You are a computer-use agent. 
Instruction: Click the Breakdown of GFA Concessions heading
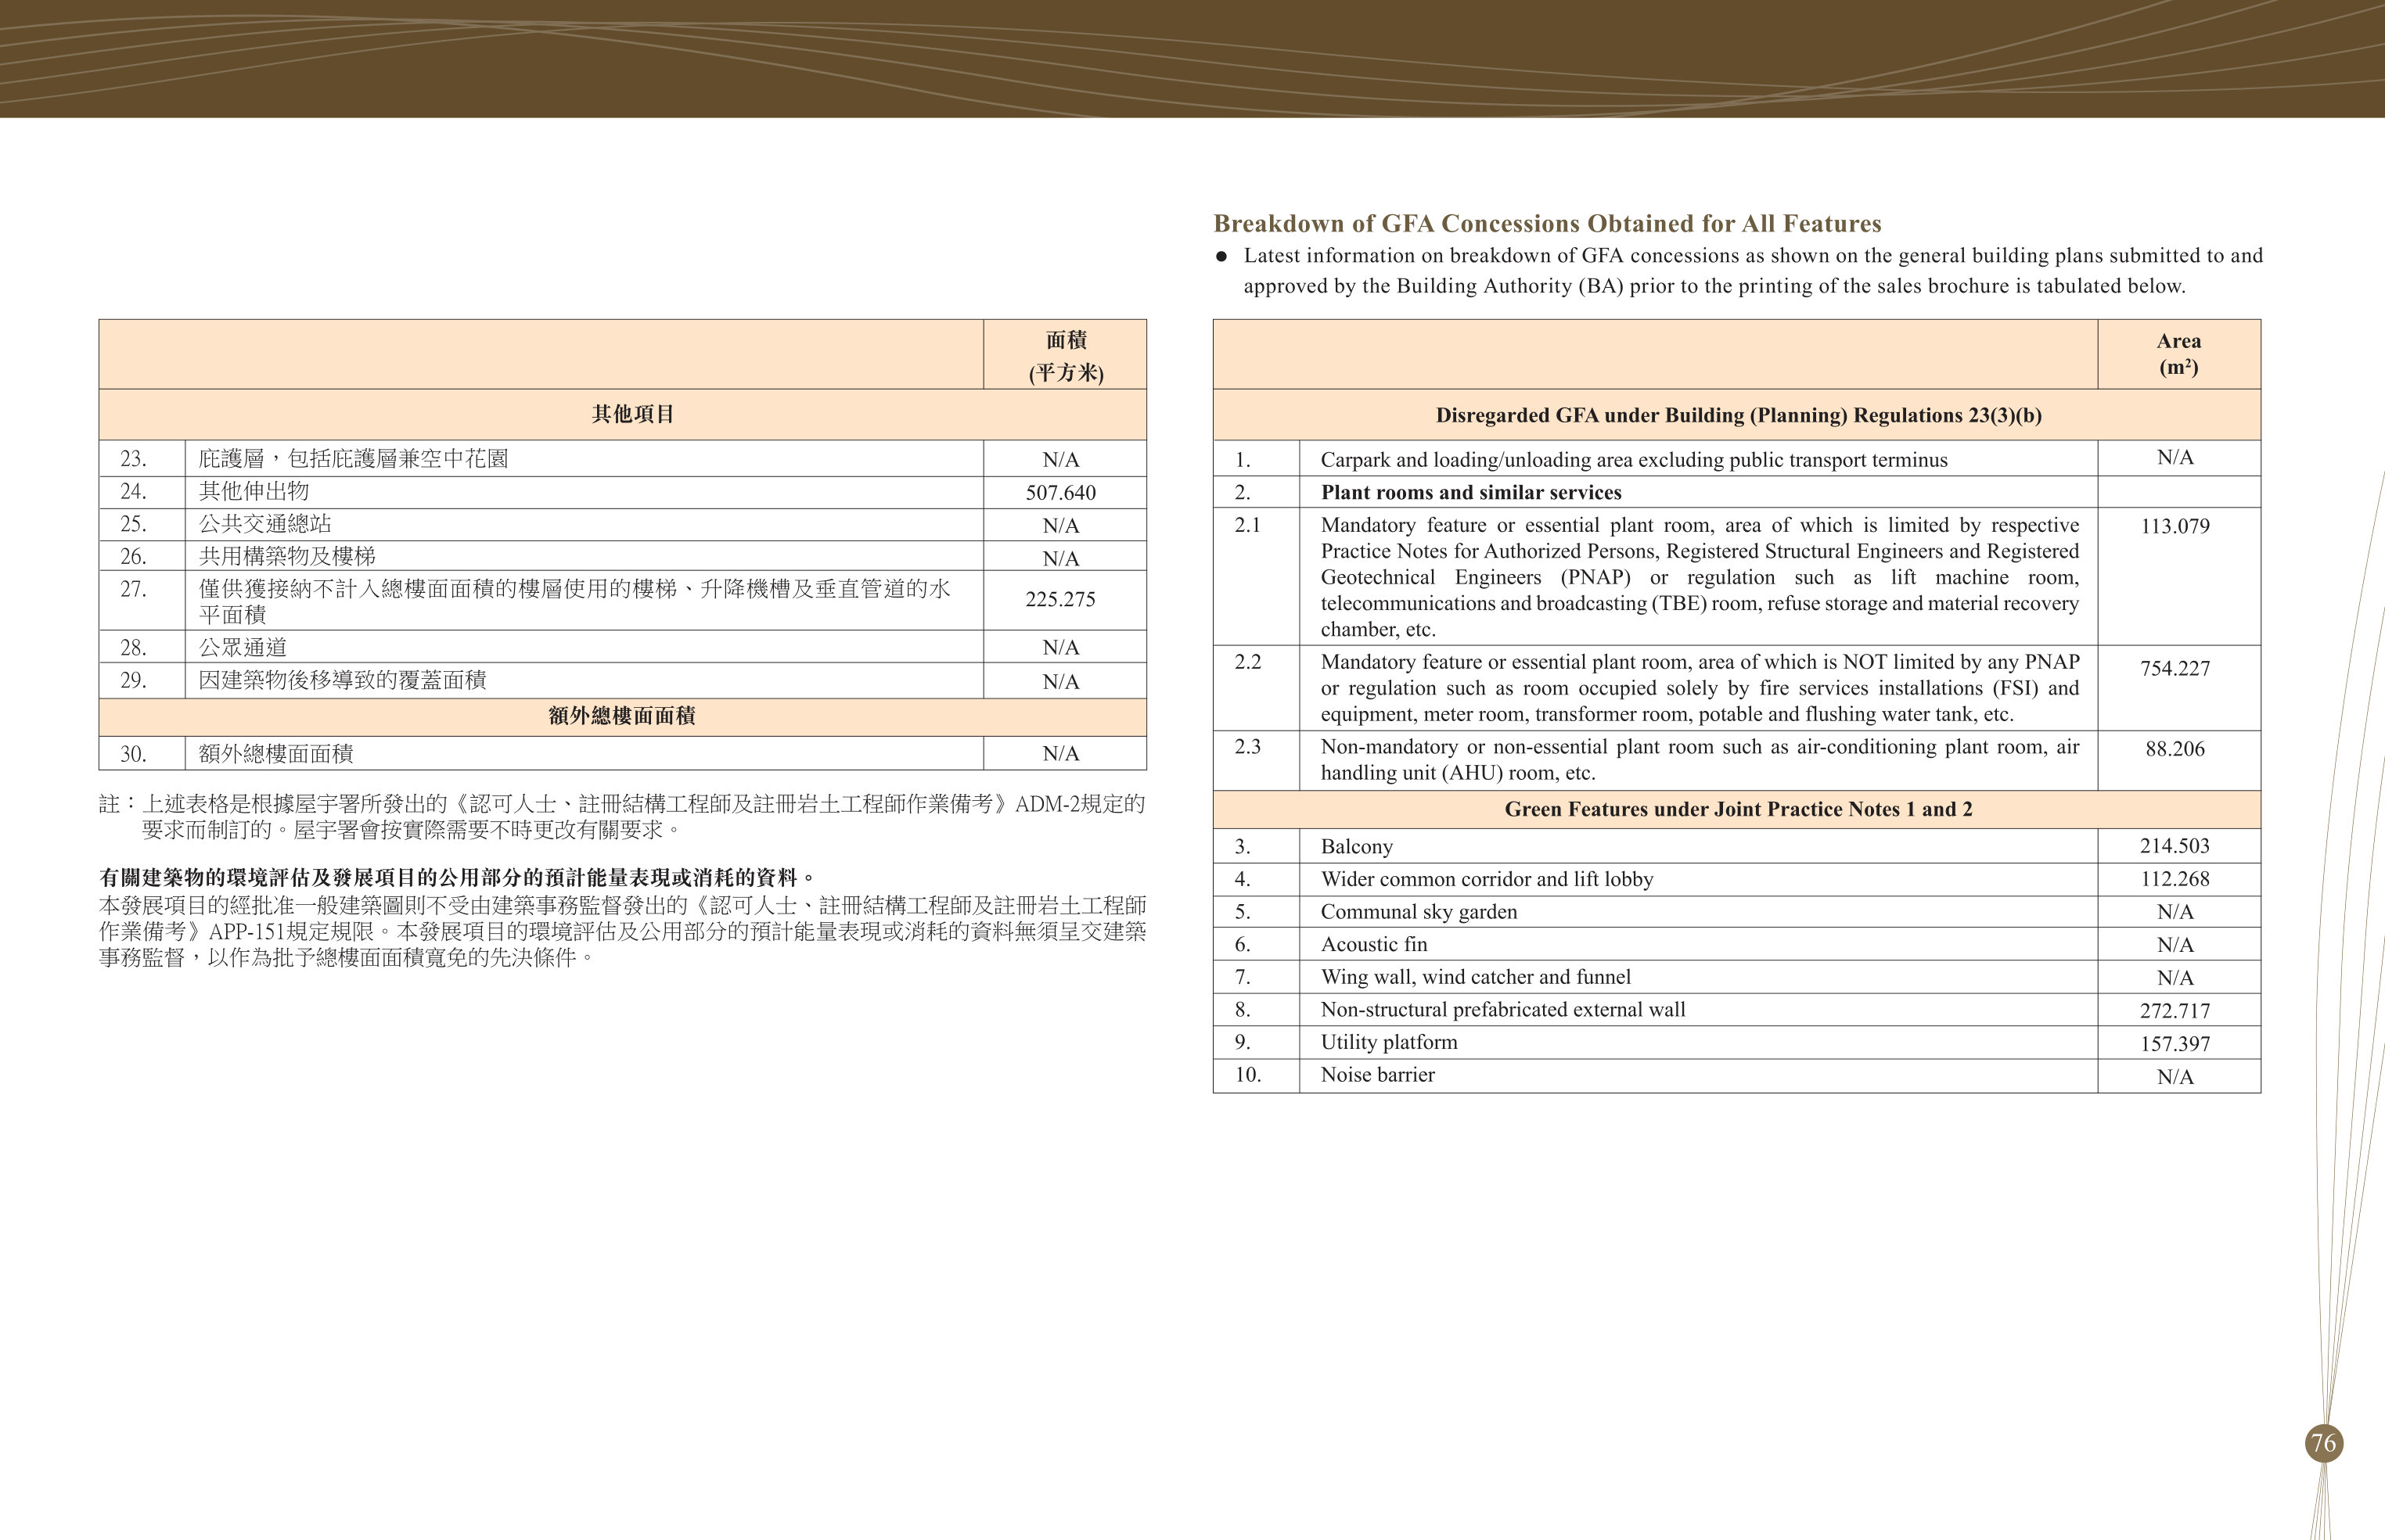pyautogui.click(x=1547, y=223)
